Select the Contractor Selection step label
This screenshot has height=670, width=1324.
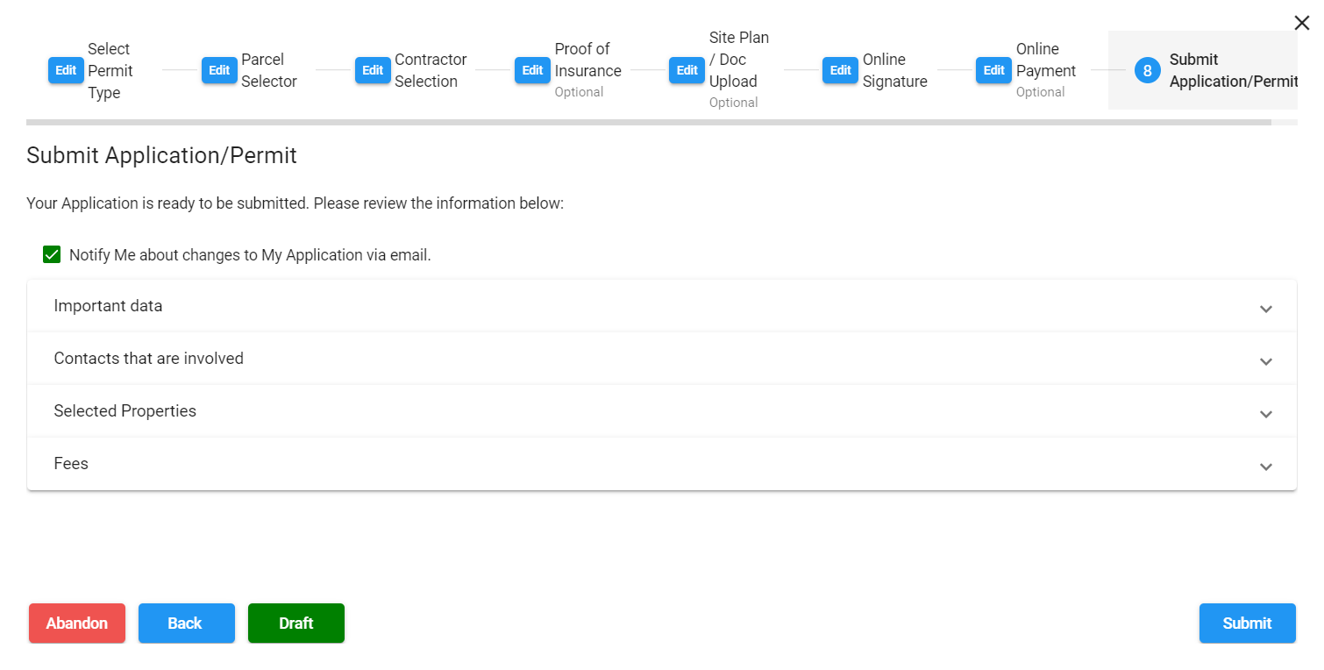coord(431,71)
